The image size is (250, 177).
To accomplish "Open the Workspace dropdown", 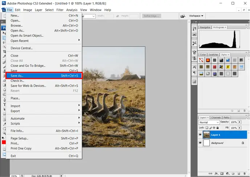I will (196, 16).
